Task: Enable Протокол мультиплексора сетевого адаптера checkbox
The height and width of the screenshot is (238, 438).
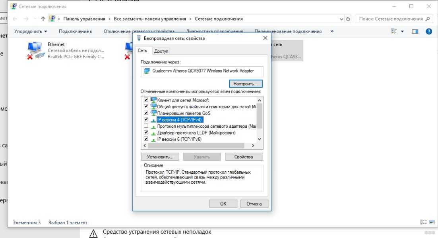Action: tap(146, 126)
